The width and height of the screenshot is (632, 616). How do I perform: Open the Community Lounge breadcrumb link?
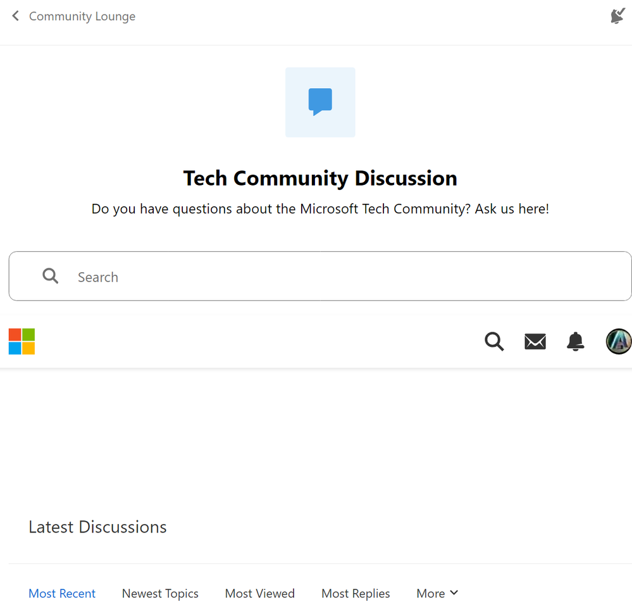point(82,16)
